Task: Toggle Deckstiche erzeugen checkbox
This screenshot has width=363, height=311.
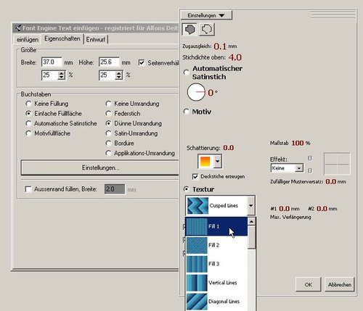Action: [195, 177]
